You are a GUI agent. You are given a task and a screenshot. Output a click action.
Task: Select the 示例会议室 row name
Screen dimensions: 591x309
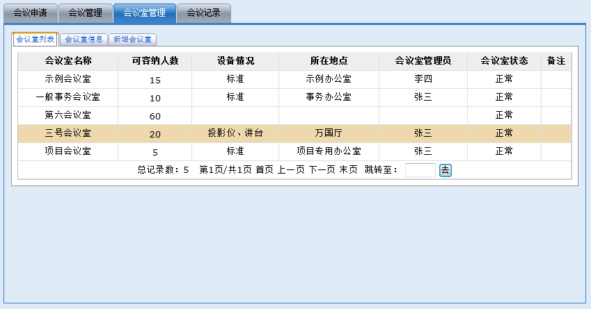point(68,79)
